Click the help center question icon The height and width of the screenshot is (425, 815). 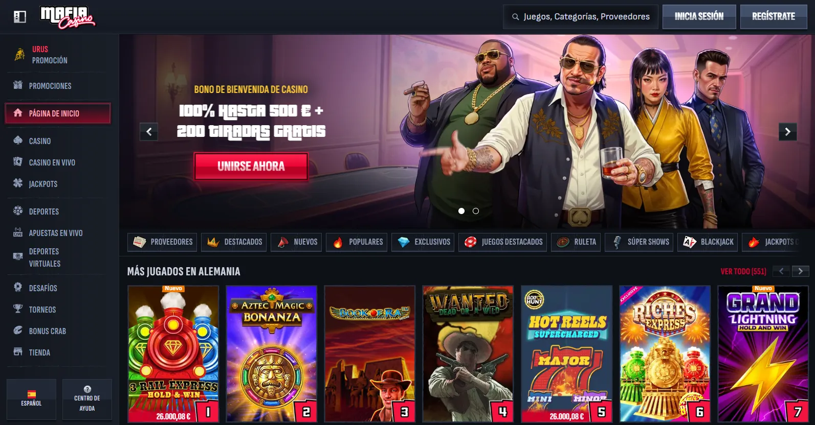pyautogui.click(x=87, y=389)
